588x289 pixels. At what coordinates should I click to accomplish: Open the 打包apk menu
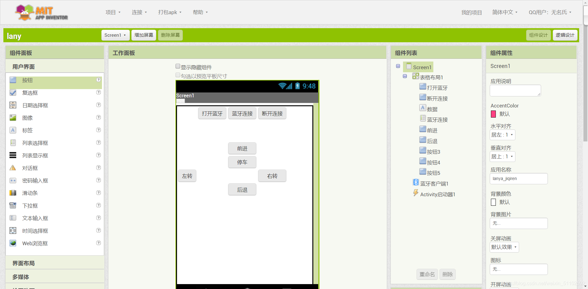(x=170, y=12)
